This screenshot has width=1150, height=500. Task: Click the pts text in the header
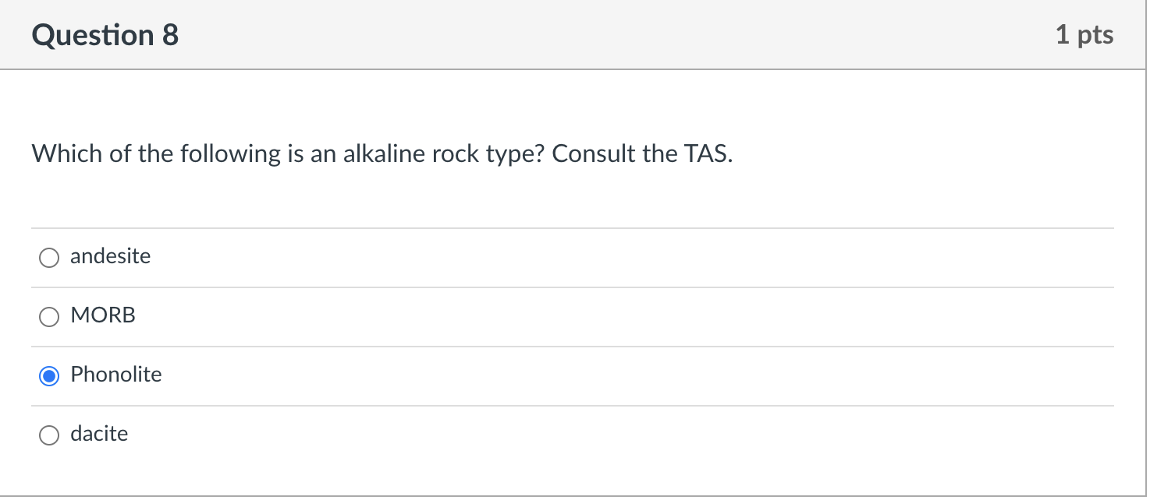(1095, 36)
